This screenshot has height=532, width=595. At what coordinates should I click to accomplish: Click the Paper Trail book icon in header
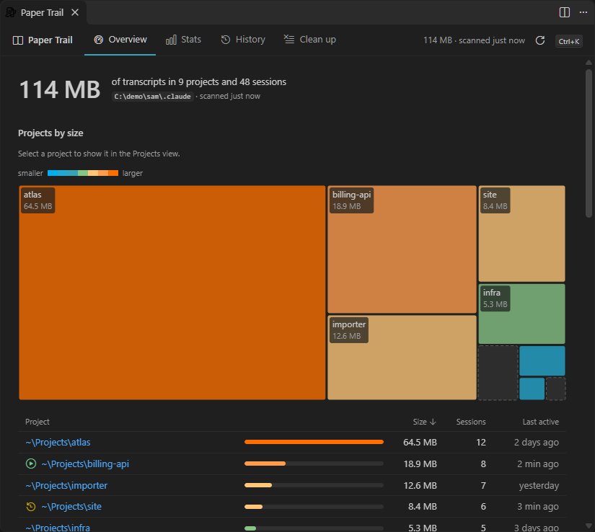click(18, 40)
